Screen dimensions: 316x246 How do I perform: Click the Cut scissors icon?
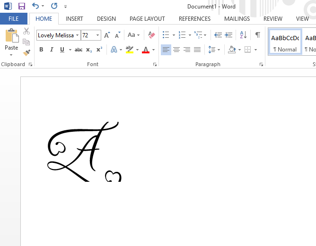26,31
